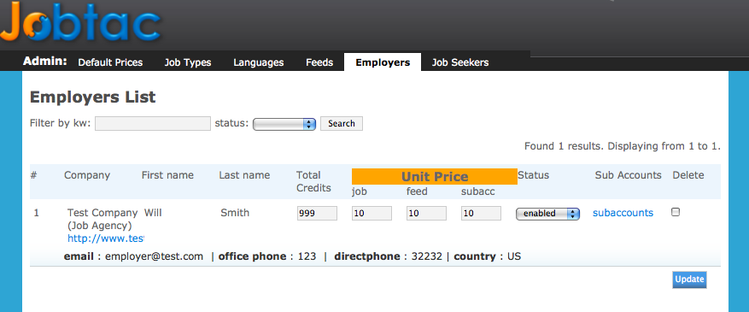
Task: Open the enabled status dropdown for Test Company
Action: pyautogui.click(x=548, y=214)
